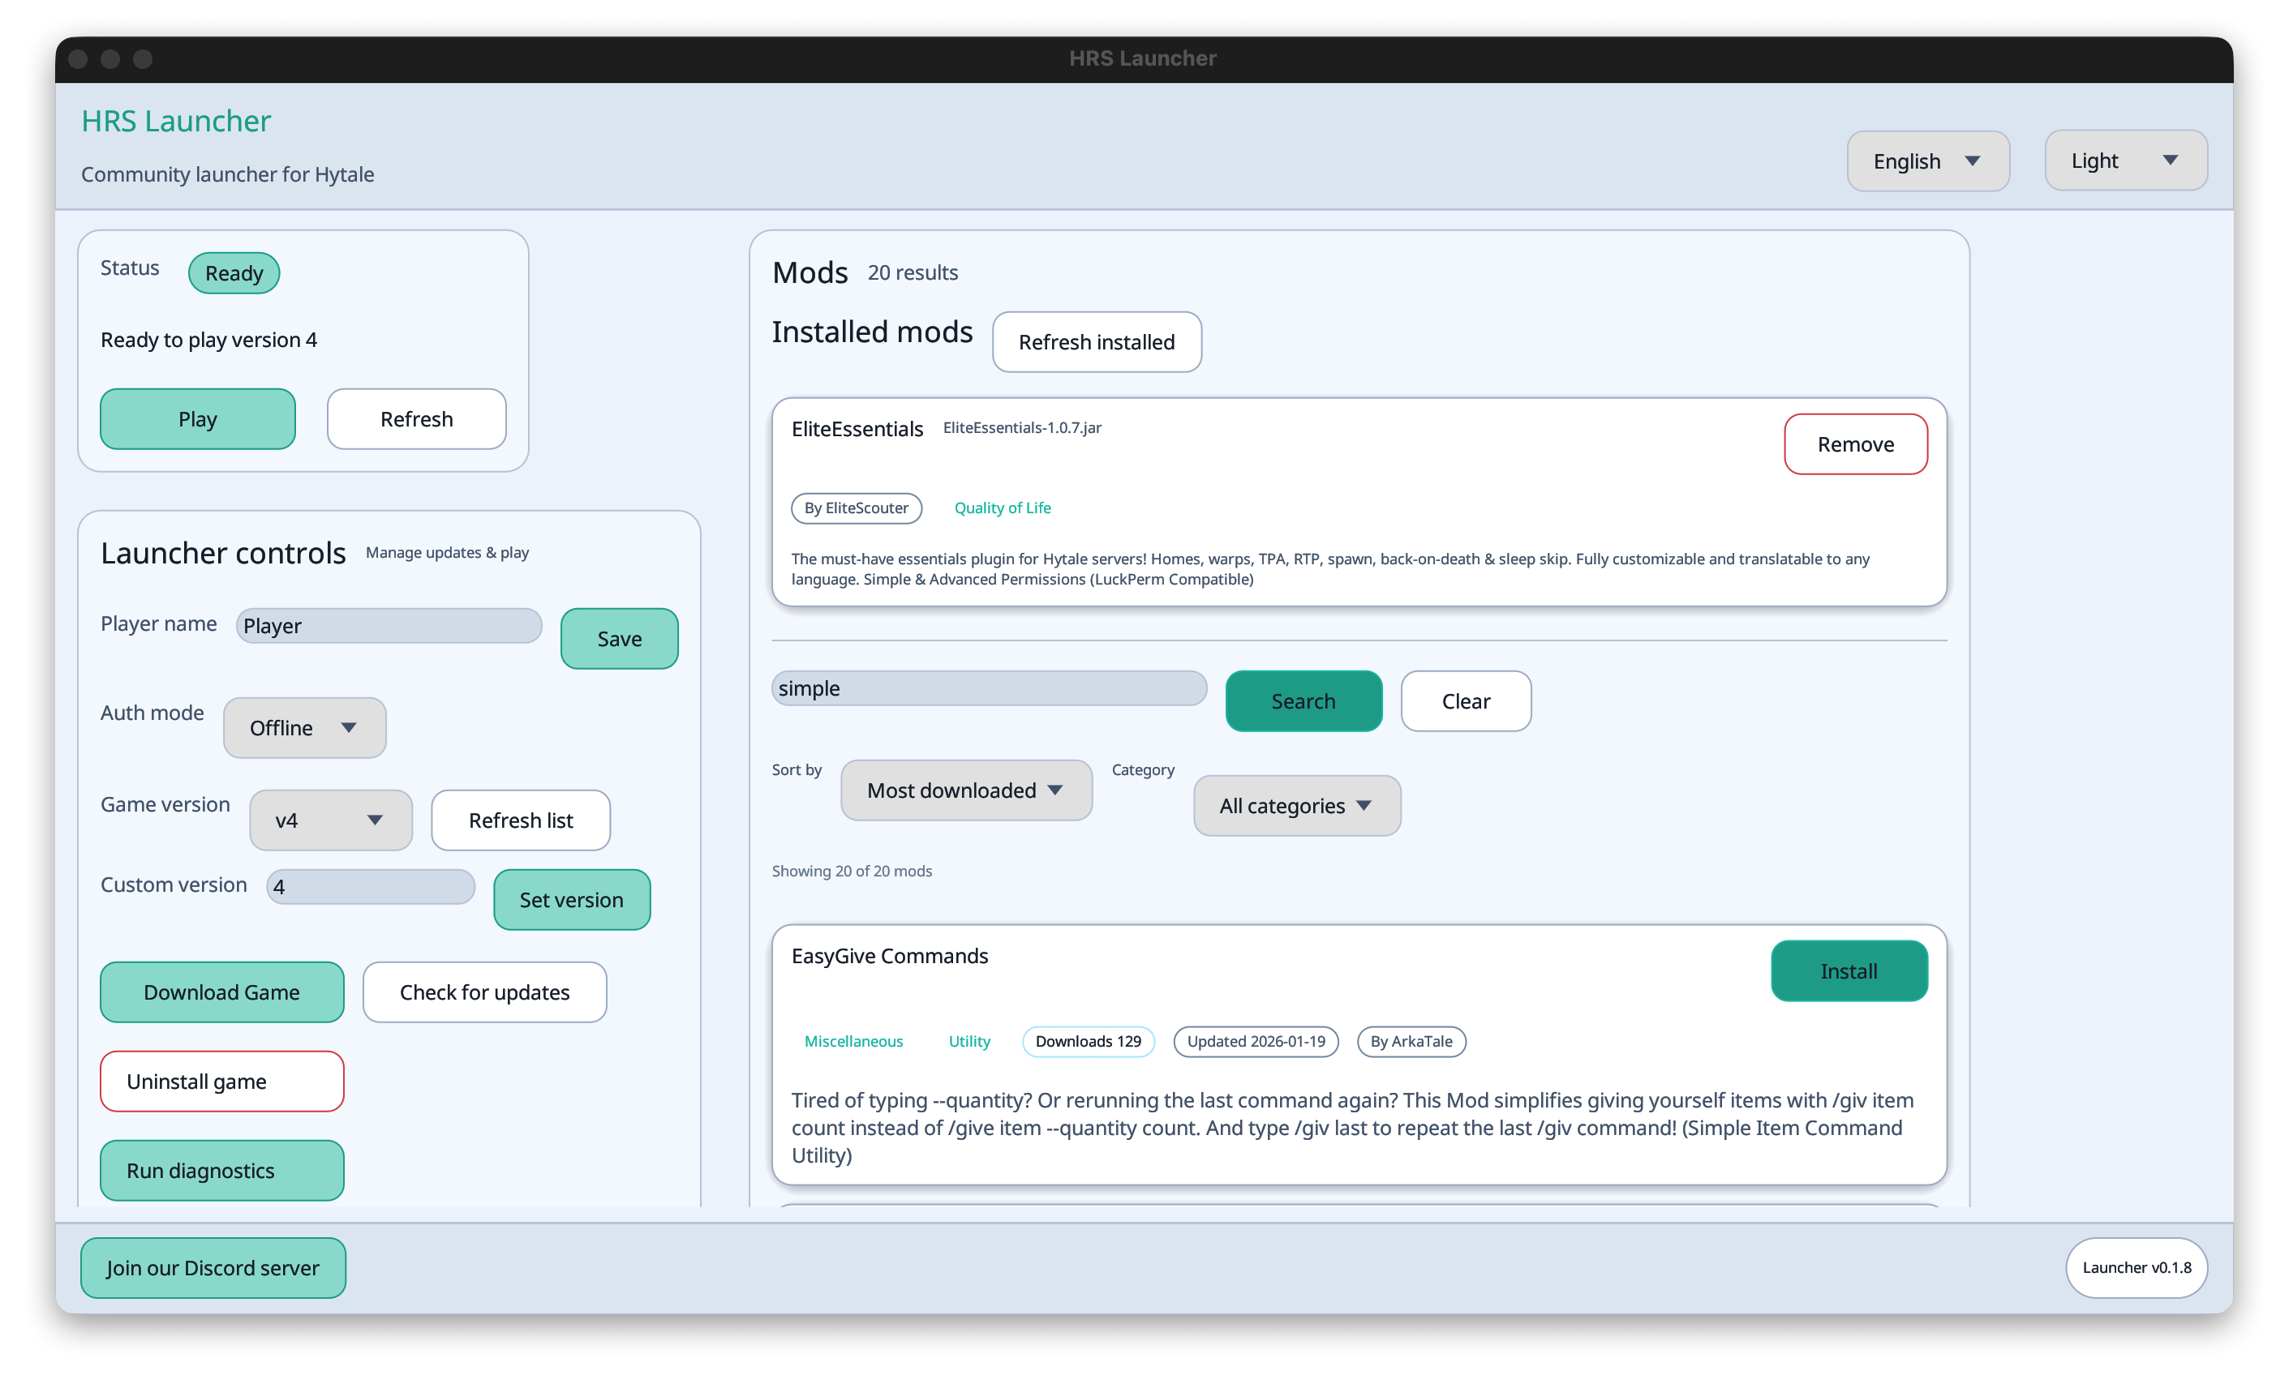Screen dimensions: 2289x1388
Task: Click Check for updates
Action: point(484,992)
